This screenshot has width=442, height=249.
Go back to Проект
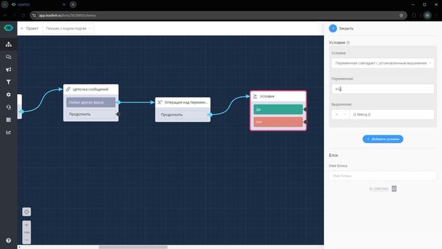pos(29,28)
